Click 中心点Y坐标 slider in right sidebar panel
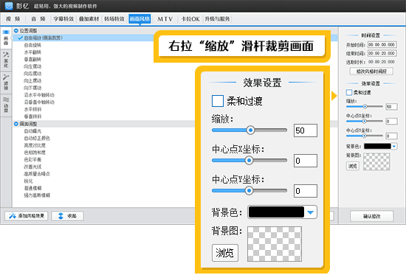The image size is (406, 275). pos(365,136)
